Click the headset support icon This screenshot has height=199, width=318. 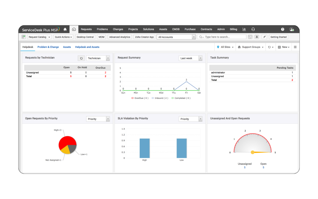click(253, 29)
